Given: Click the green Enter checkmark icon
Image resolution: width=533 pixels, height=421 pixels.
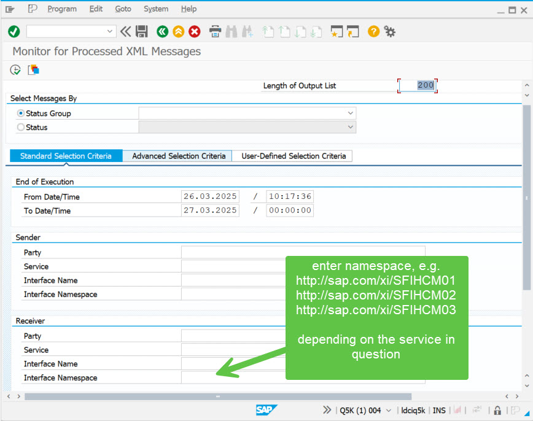Looking at the screenshot, I should 14,31.
